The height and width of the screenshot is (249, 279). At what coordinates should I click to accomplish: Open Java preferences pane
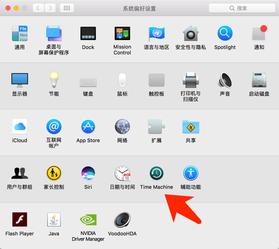pos(54,219)
